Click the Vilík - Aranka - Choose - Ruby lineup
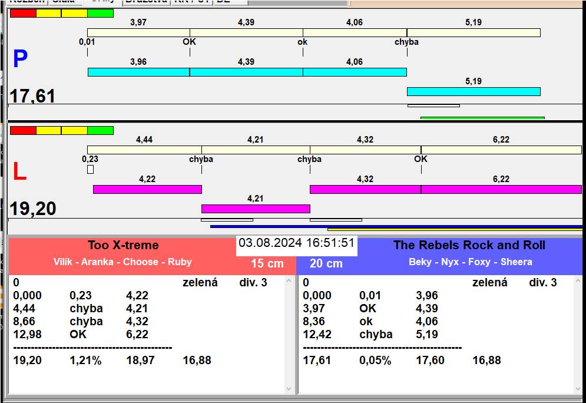The image size is (586, 403). point(123,262)
